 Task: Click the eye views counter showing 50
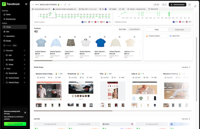click(x=156, y=5)
